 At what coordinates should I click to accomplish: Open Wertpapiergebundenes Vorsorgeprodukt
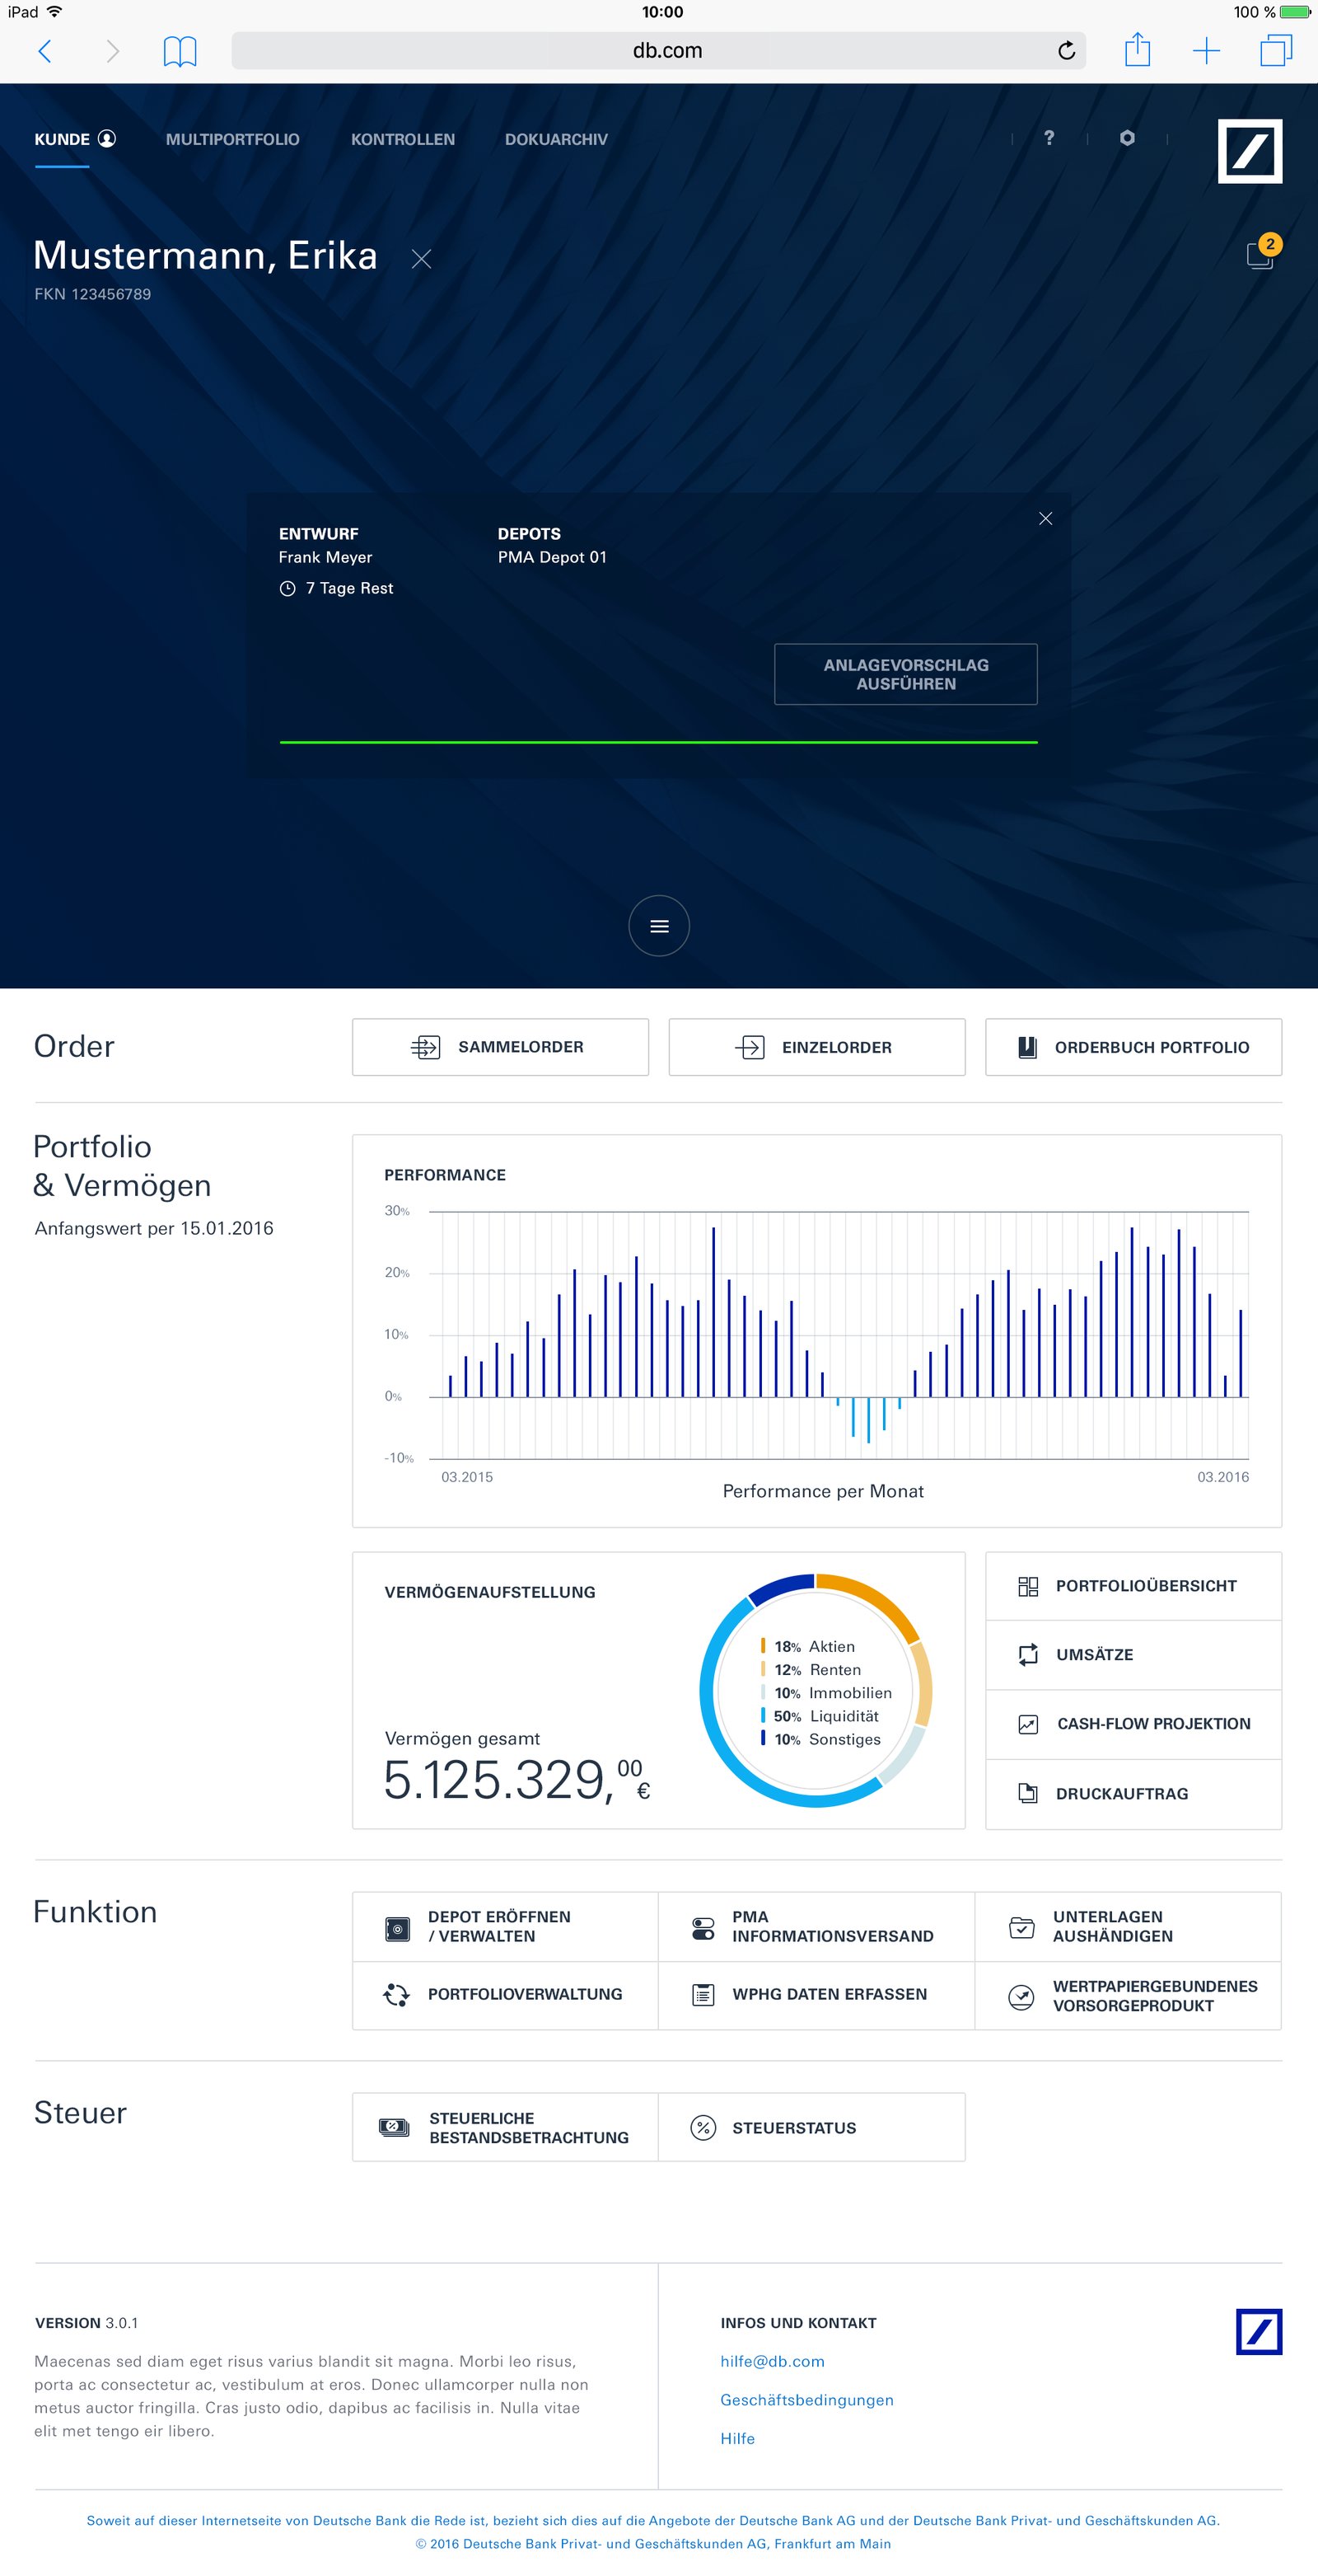coord(1129,1995)
